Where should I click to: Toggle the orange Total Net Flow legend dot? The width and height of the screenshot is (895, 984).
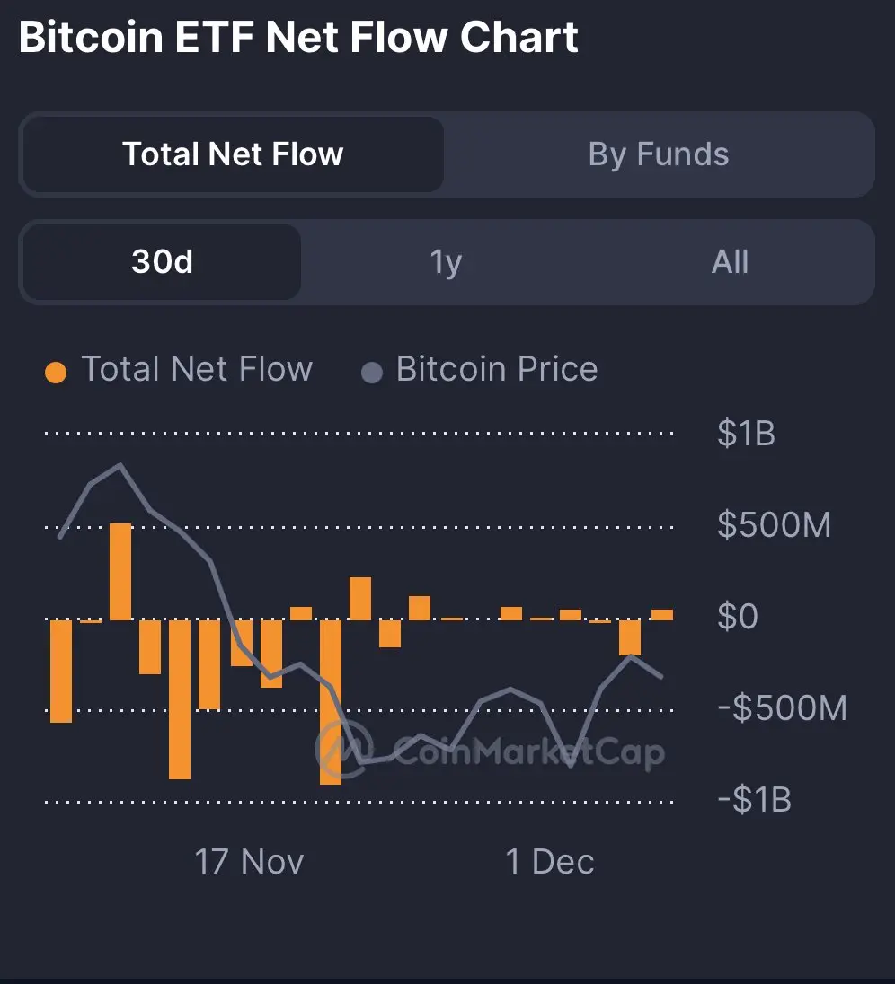pos(56,372)
